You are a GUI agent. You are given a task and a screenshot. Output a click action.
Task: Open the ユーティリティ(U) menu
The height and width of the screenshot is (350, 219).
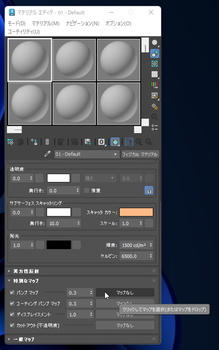[24, 32]
